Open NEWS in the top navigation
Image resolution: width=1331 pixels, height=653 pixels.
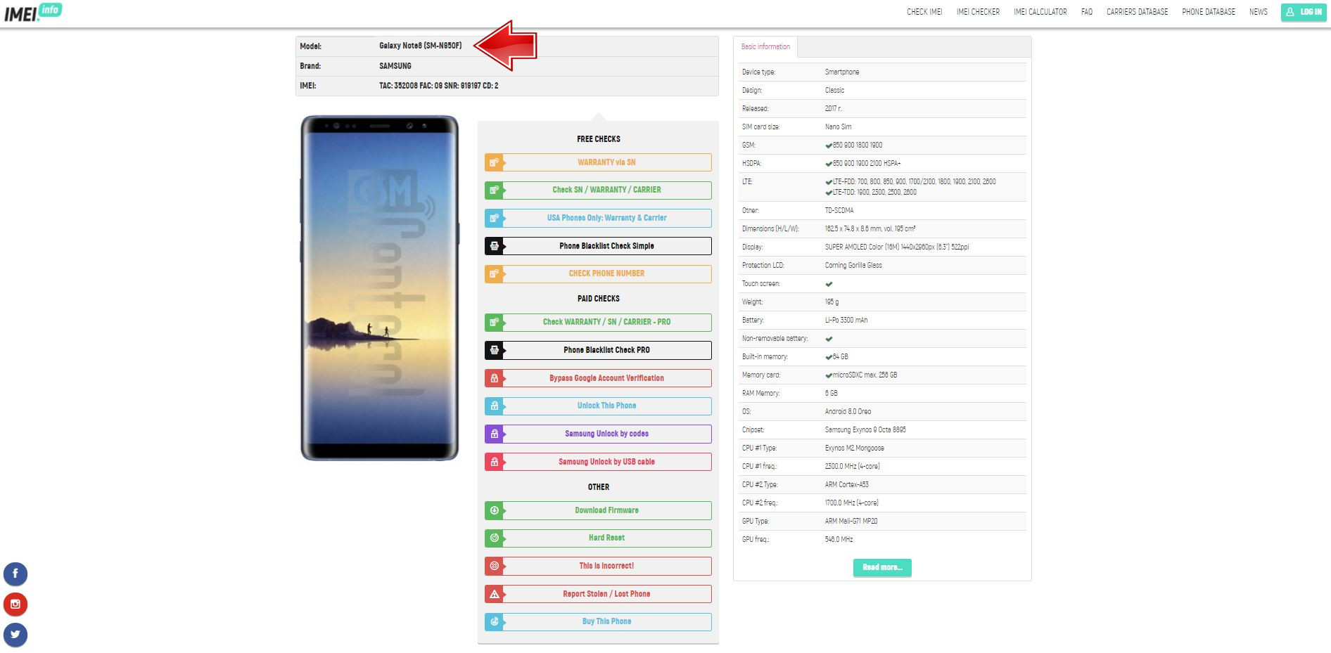pos(1259,12)
